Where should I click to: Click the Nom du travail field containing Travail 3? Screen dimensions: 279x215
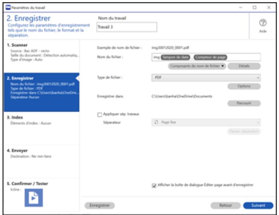pyautogui.click(x=127, y=27)
